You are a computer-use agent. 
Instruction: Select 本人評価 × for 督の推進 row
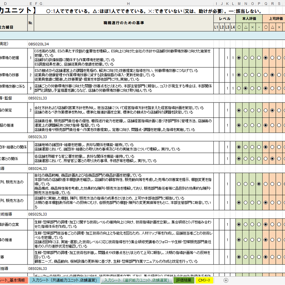coord(252,125)
